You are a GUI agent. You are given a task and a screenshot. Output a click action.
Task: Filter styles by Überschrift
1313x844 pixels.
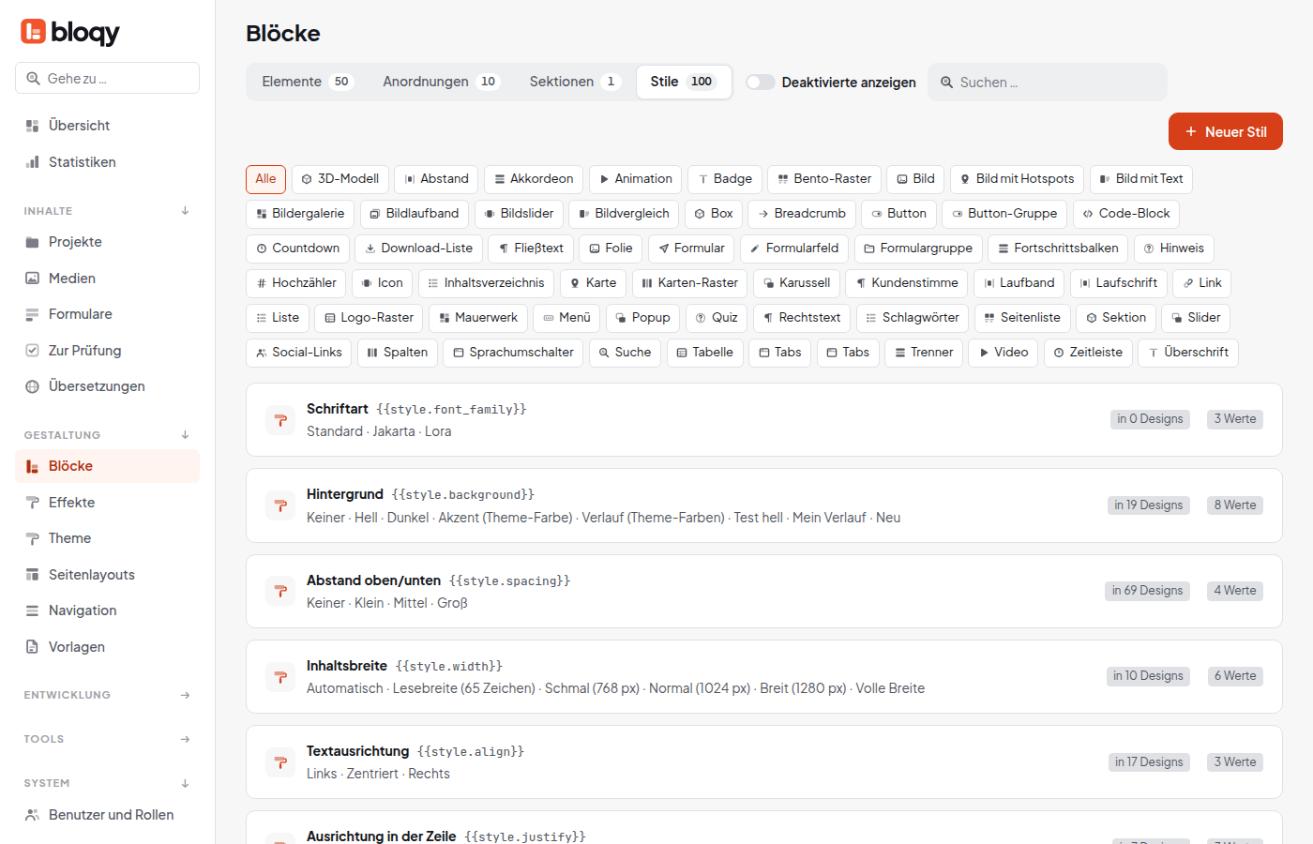(x=1188, y=353)
